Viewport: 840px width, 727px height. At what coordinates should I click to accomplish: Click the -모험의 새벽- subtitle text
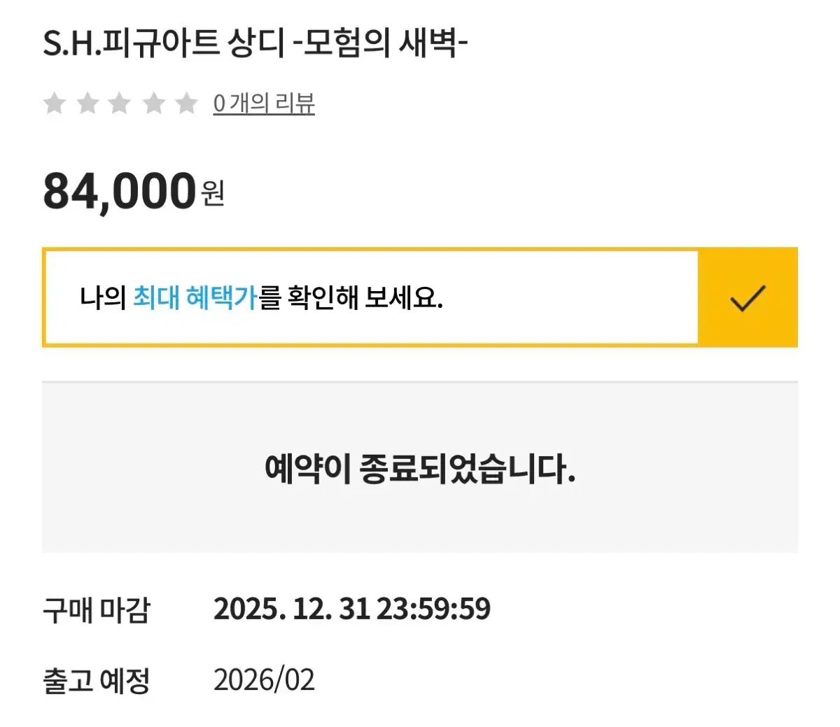[x=379, y=45]
